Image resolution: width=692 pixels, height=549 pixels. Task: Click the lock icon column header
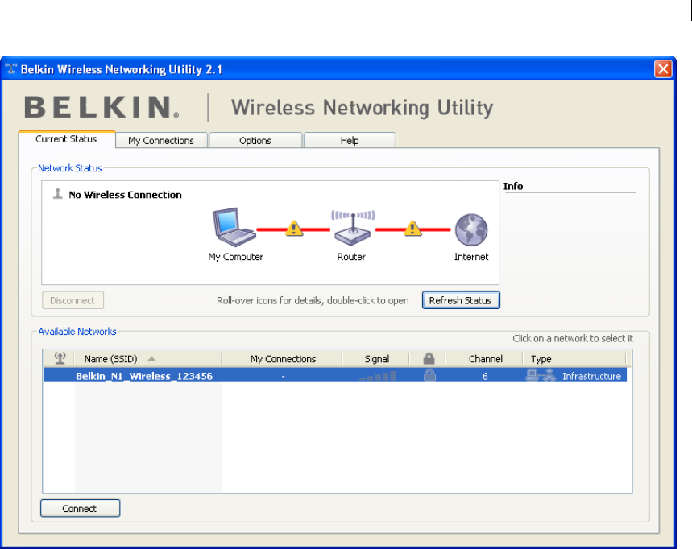429,358
